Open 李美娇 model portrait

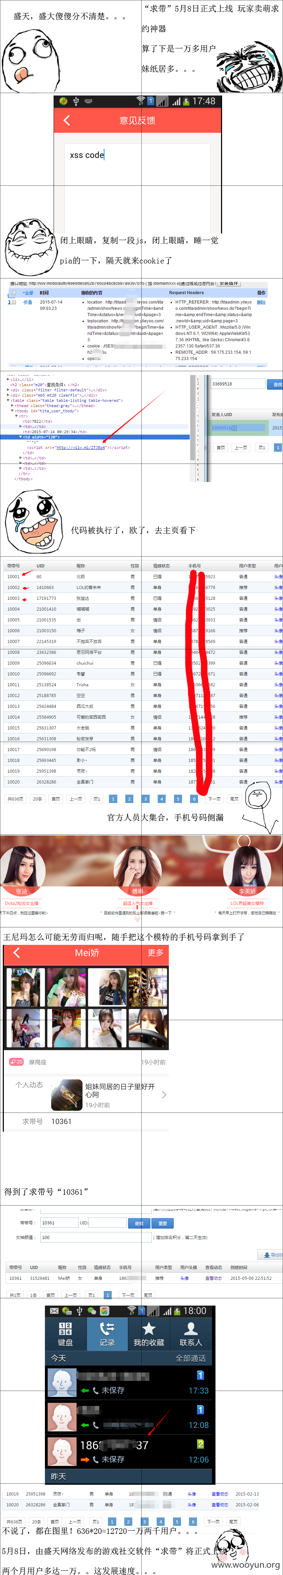pos(247,870)
